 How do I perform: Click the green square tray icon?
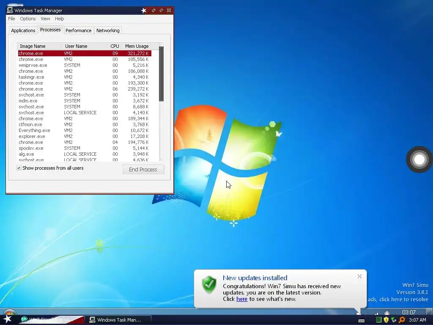click(x=379, y=320)
